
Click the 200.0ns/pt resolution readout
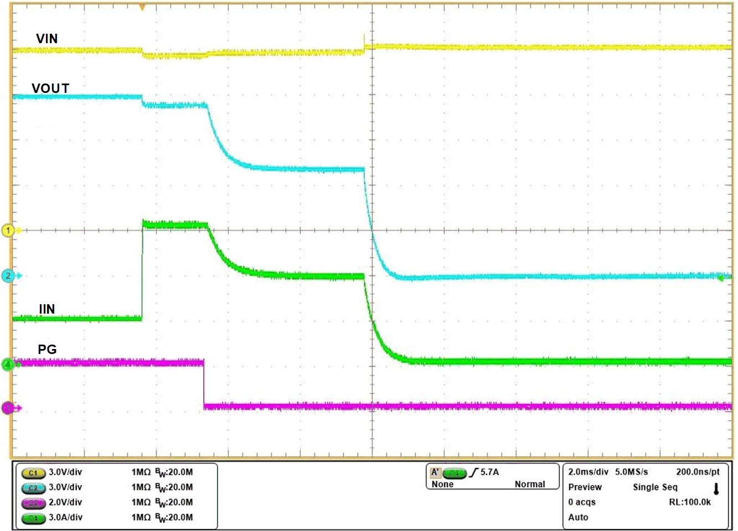point(698,472)
